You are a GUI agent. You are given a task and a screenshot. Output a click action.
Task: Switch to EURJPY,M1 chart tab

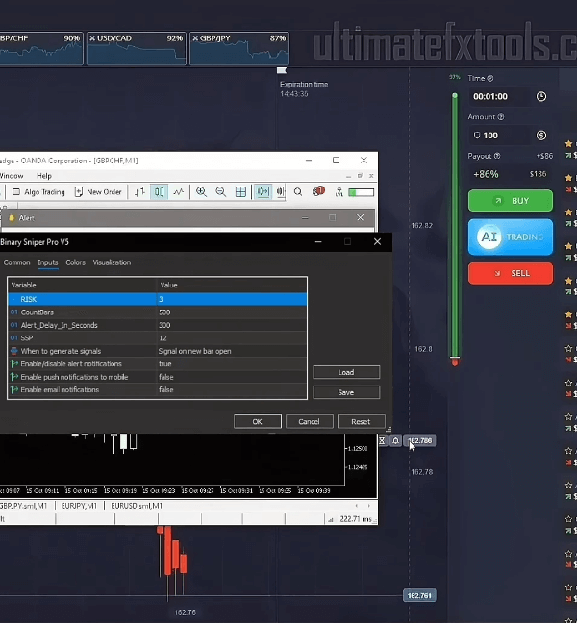click(x=79, y=506)
